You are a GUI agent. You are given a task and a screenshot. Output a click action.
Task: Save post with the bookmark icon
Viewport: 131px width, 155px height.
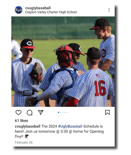click(x=107, y=112)
